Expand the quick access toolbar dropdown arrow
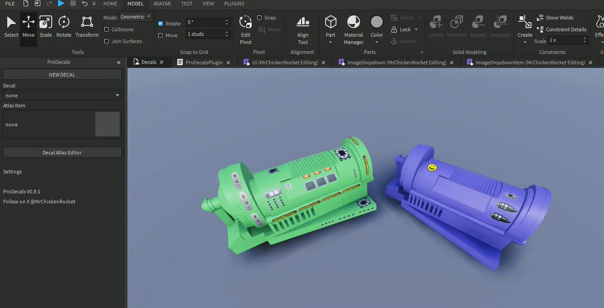This screenshot has width=604, height=308. (x=94, y=4)
